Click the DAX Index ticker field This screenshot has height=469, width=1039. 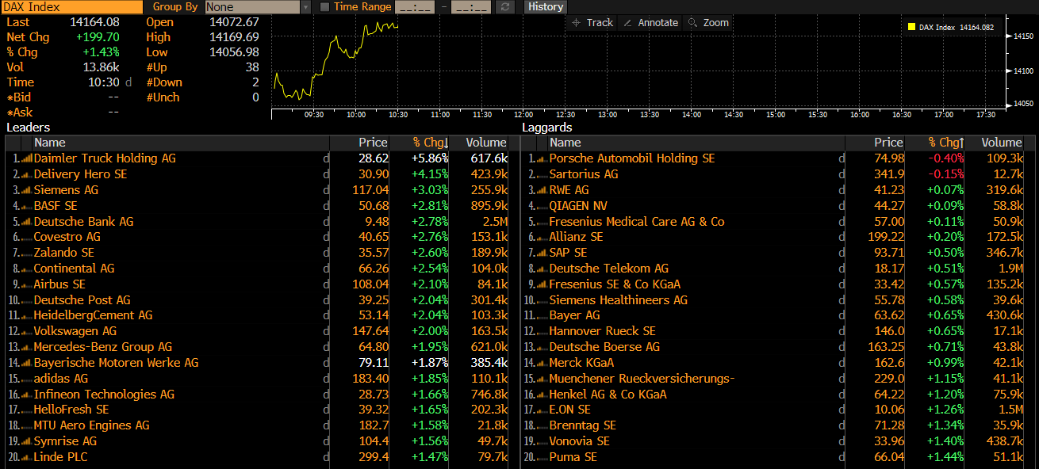click(x=71, y=7)
